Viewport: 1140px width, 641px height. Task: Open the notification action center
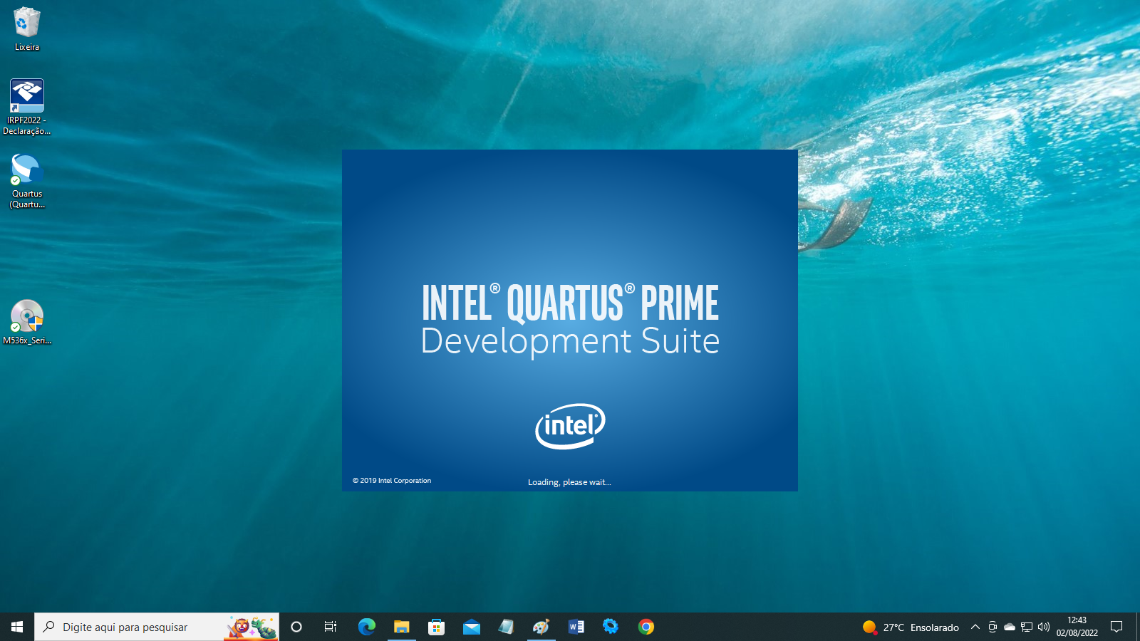(x=1116, y=627)
